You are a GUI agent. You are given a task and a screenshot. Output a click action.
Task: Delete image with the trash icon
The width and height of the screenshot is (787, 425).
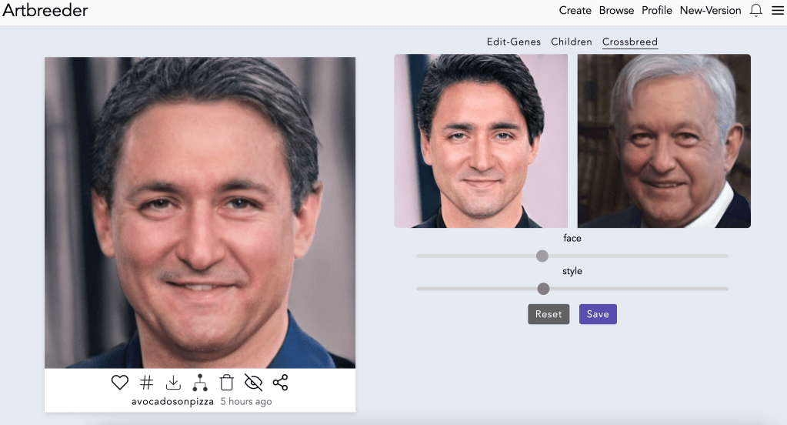[x=226, y=382]
